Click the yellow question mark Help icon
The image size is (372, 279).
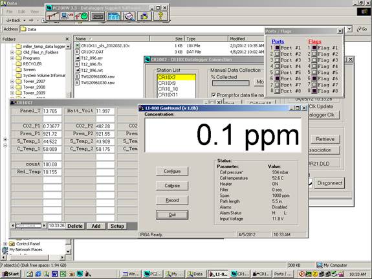point(160,16)
